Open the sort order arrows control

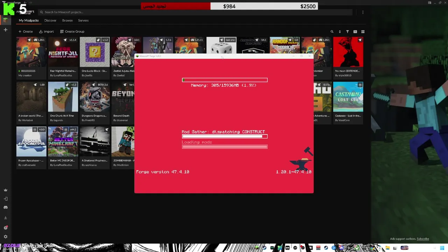point(339,31)
